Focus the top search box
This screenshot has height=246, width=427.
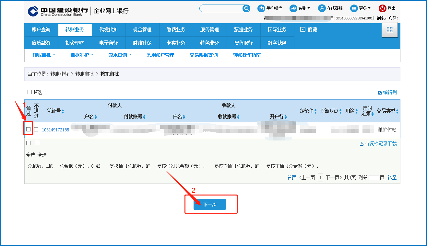coord(220,8)
